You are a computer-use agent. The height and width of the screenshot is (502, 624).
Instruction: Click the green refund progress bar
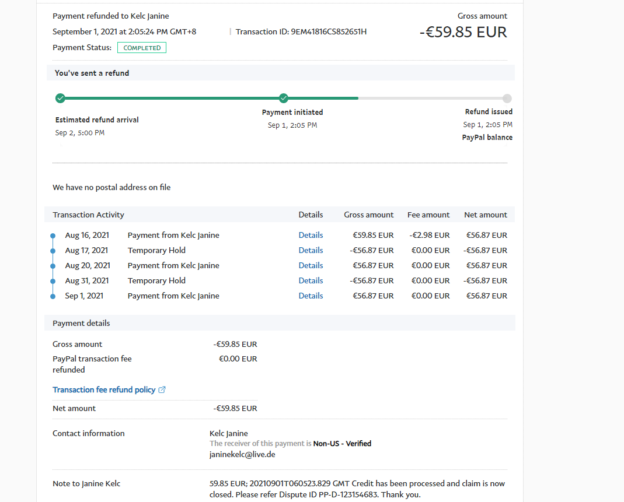tap(175, 99)
